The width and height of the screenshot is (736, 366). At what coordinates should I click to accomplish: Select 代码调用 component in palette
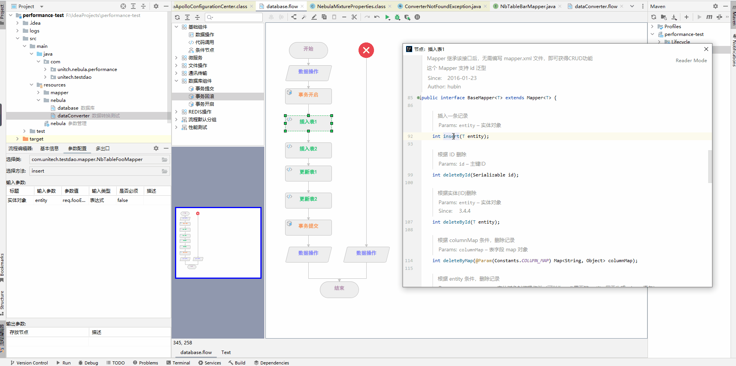click(x=204, y=42)
